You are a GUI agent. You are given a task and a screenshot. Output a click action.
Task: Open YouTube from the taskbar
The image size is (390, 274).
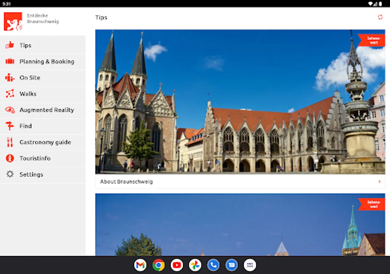(x=177, y=265)
